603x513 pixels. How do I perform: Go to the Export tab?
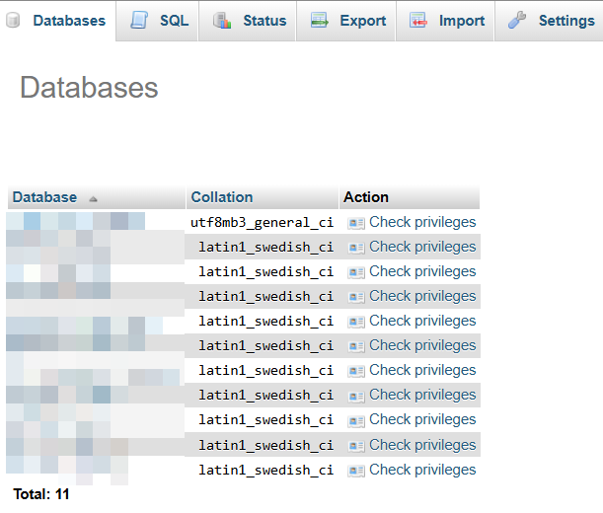(345, 21)
